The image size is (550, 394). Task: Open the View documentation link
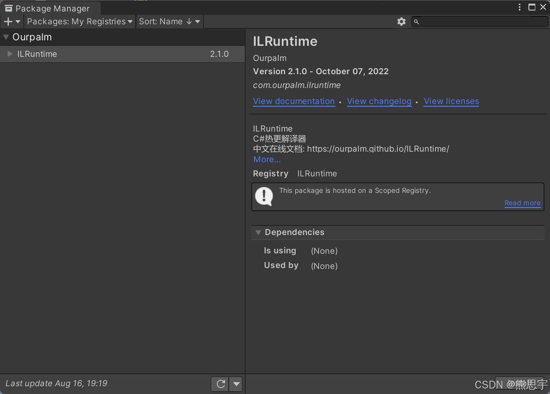[x=294, y=101]
